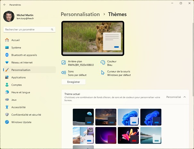Screen dimensions: 194x149
Task: Click in the Rechercher un paramètre field
Action: (x=30, y=30)
